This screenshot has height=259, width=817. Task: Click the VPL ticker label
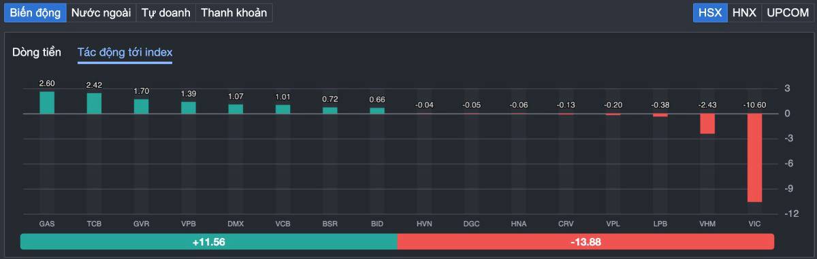(613, 224)
